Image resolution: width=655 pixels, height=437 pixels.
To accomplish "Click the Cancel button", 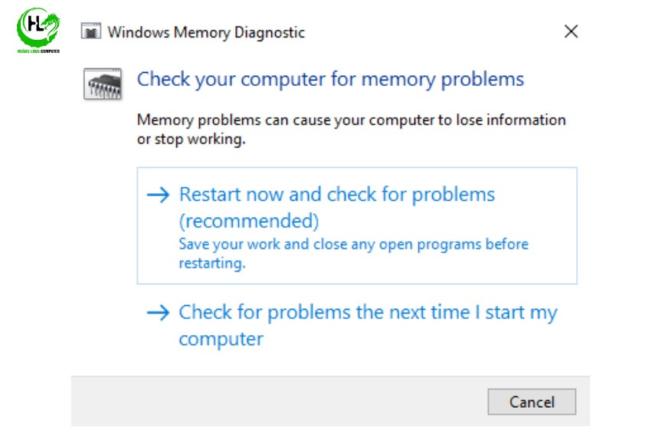I will coord(532,402).
